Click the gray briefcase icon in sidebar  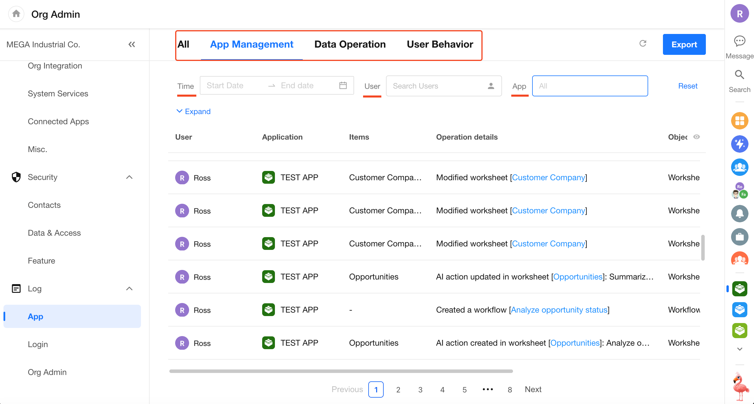[739, 237]
